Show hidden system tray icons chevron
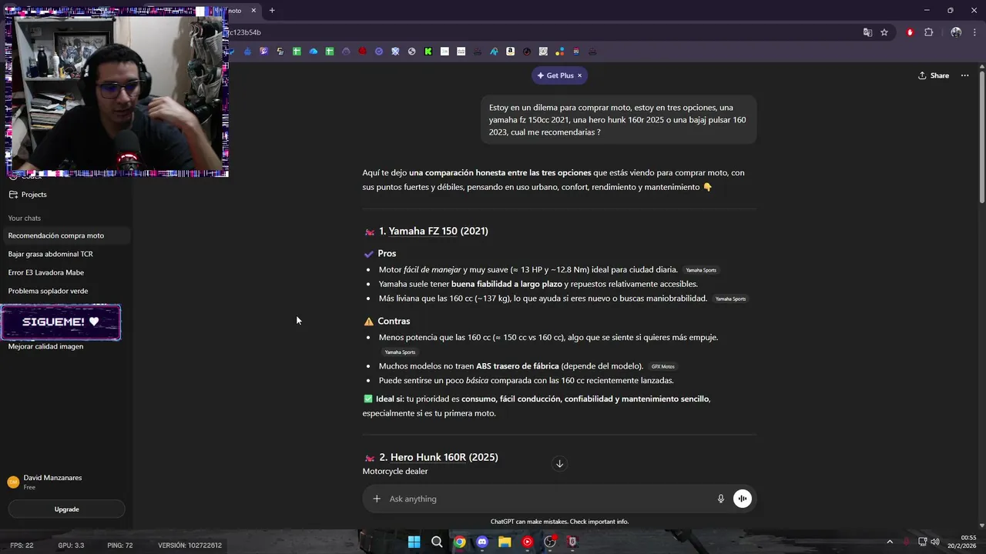986x554 pixels. pyautogui.click(x=890, y=542)
